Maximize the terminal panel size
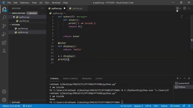The image size is (193, 108). pyautogui.click(x=185, y=78)
